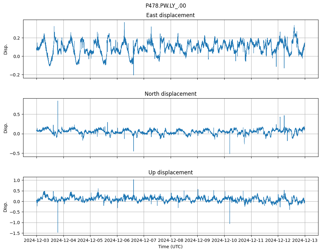
Task: Click the Up displacement plot title
Action: tap(170, 172)
